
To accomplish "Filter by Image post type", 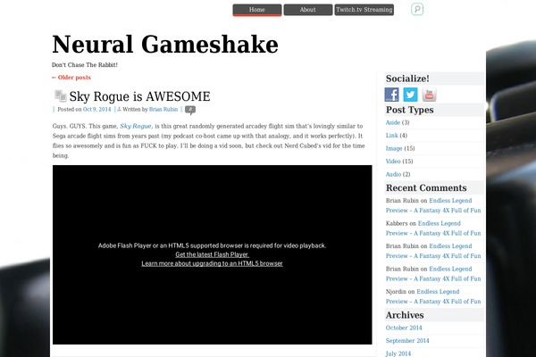I will [394, 149].
